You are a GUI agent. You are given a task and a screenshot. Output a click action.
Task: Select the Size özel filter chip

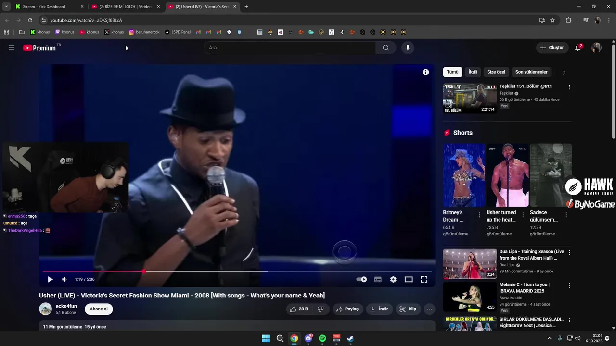(x=496, y=72)
